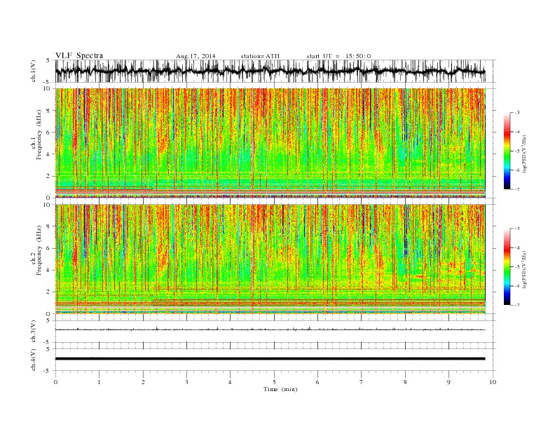Viewport: 555px width, 429px height.
Task: Click the time axis tick label "8"
Action: (405, 382)
